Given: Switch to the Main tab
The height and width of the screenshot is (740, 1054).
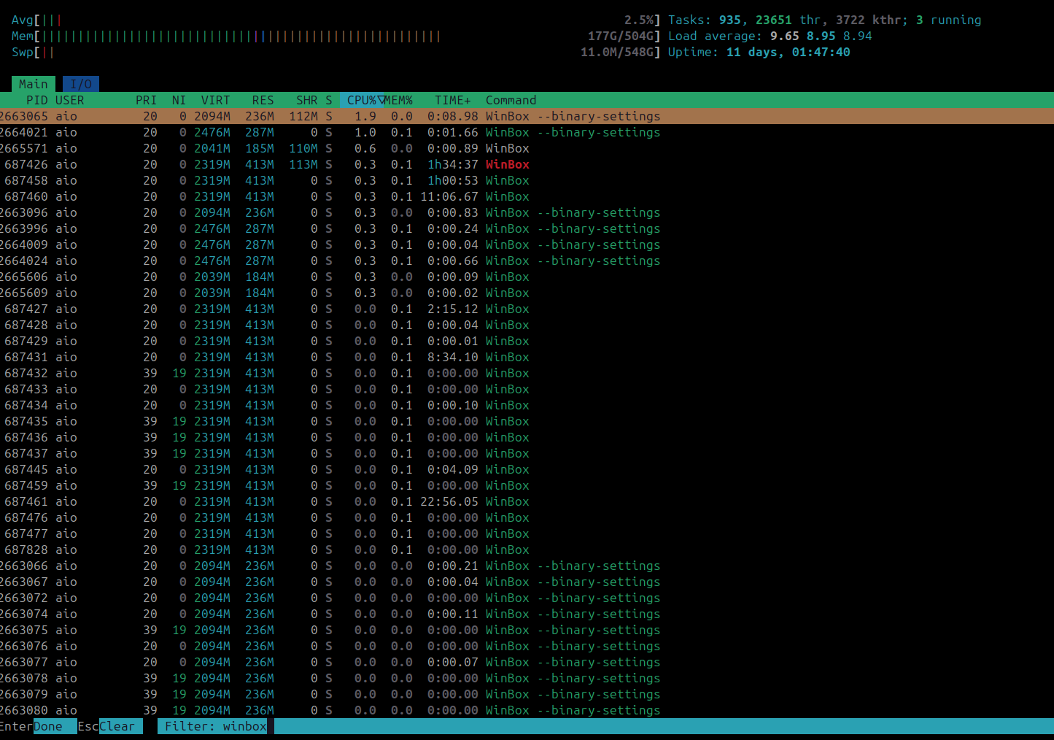Looking at the screenshot, I should pos(33,84).
